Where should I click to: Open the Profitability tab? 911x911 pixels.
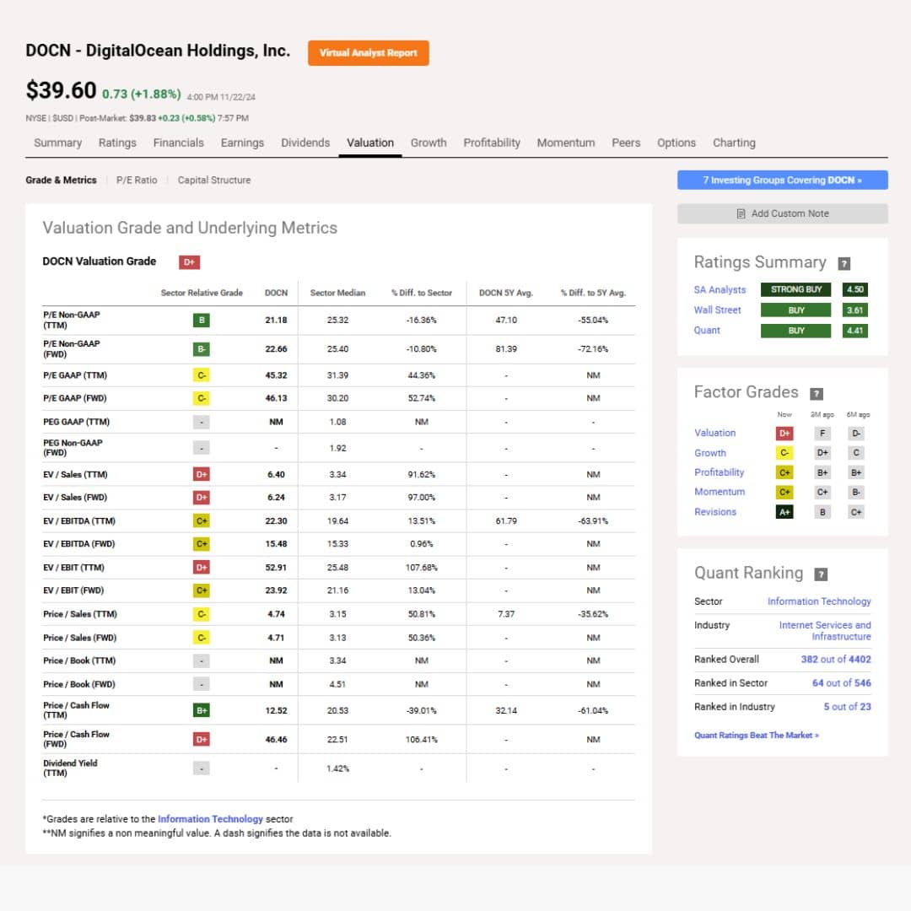click(492, 143)
